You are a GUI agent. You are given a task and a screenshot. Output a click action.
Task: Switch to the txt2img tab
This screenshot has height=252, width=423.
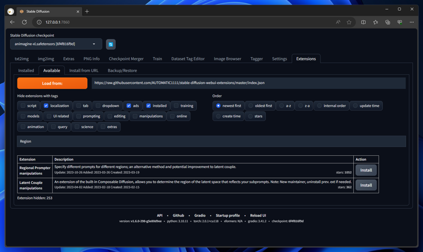click(22, 59)
